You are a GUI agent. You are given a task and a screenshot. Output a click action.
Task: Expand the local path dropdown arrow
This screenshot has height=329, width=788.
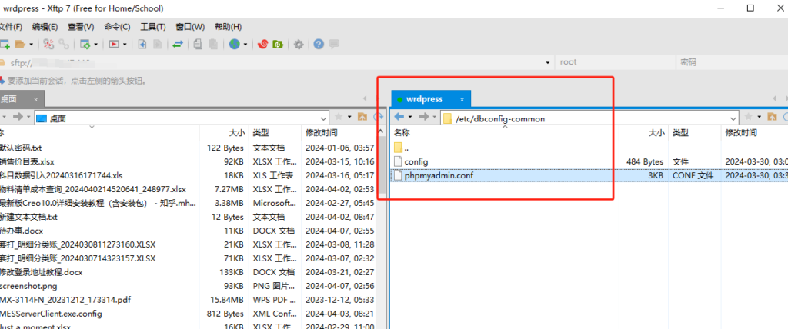point(324,119)
